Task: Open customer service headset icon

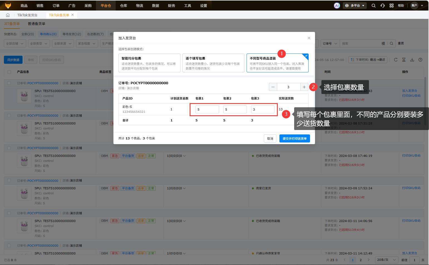Action: coord(383,6)
